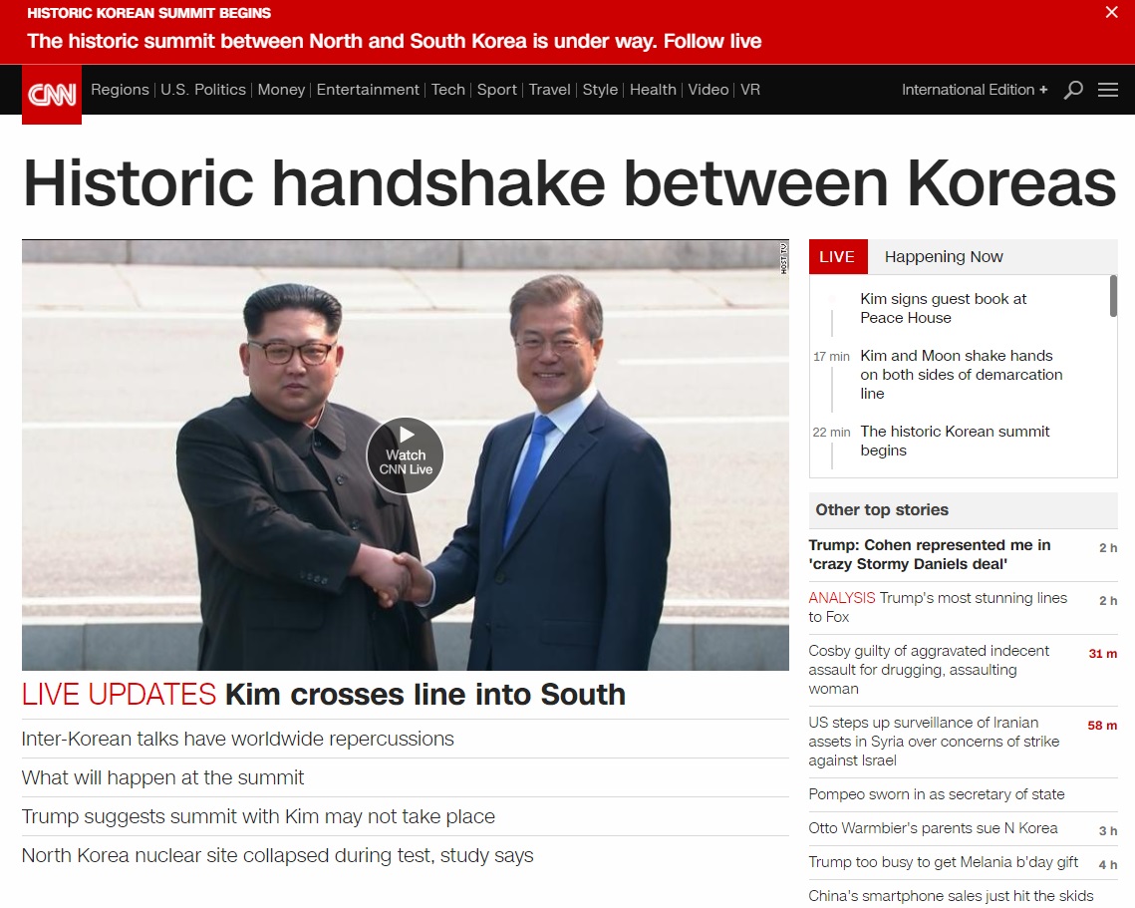
Task: Dismiss the red breaking news banner
Action: point(1112,12)
